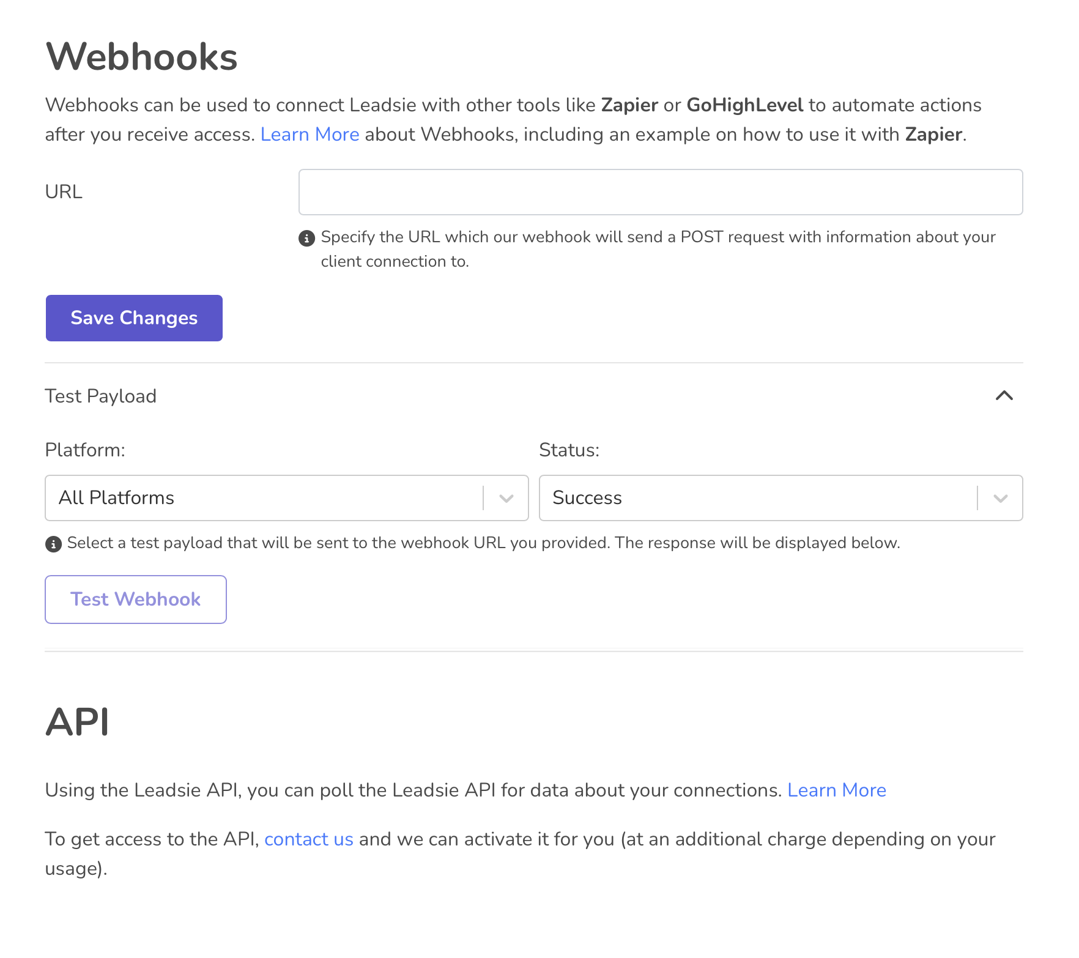Click the API heading
The height and width of the screenshot is (958, 1079).
77,722
